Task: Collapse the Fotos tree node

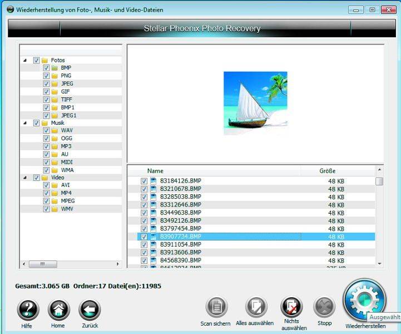Action: pos(25,61)
